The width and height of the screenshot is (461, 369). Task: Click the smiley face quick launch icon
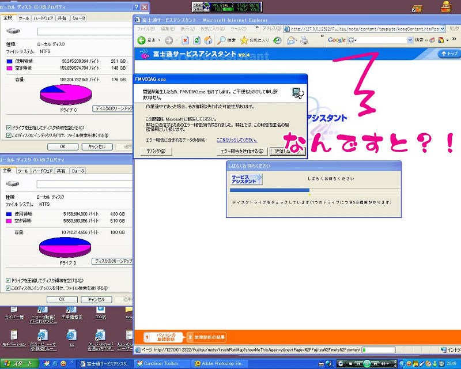pos(63,363)
